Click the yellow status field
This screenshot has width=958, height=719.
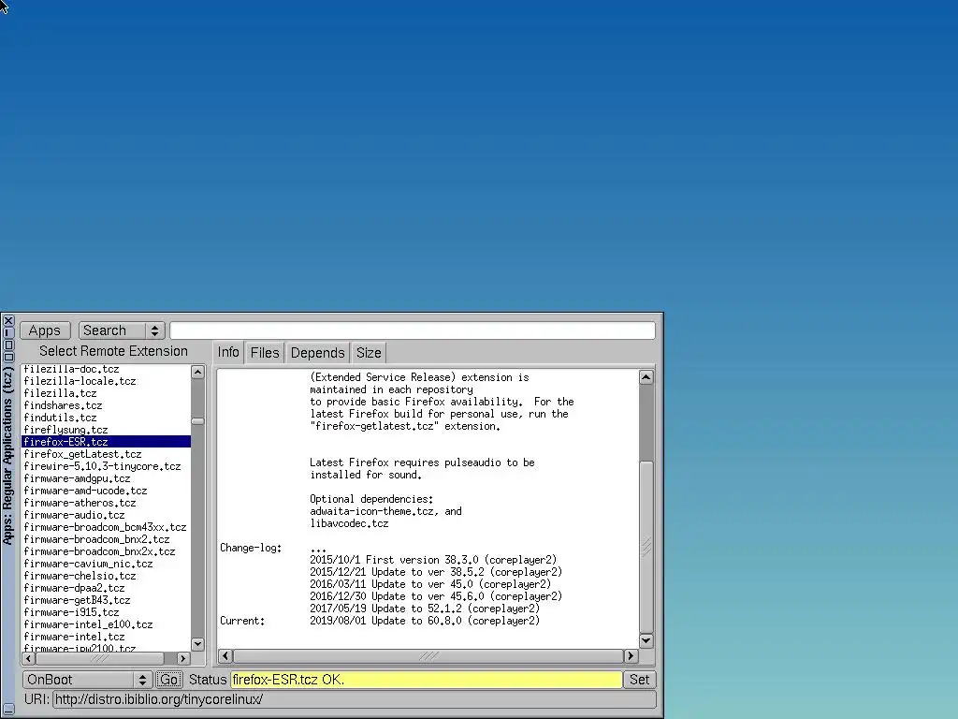click(x=426, y=680)
